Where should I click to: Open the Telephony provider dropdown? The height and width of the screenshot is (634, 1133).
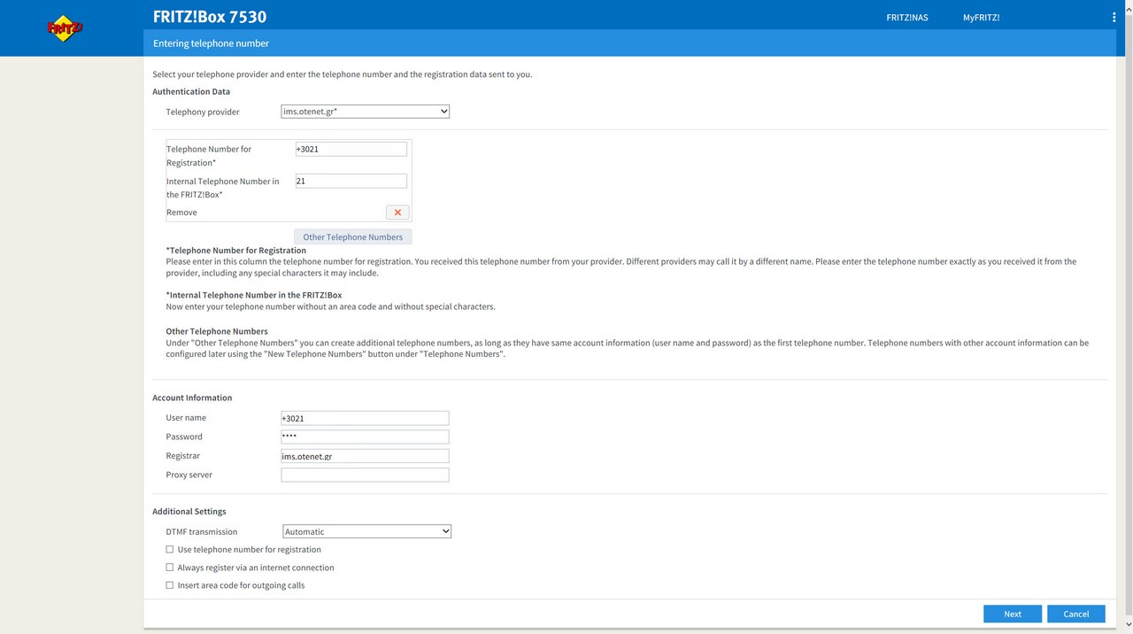click(366, 112)
